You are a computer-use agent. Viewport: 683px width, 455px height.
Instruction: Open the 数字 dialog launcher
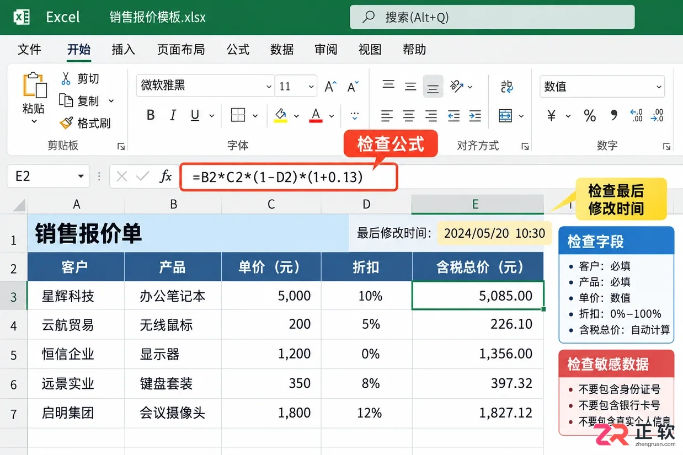point(667,146)
